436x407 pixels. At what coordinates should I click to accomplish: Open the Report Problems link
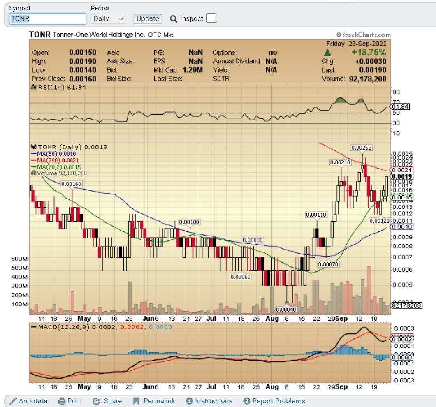coord(278,401)
